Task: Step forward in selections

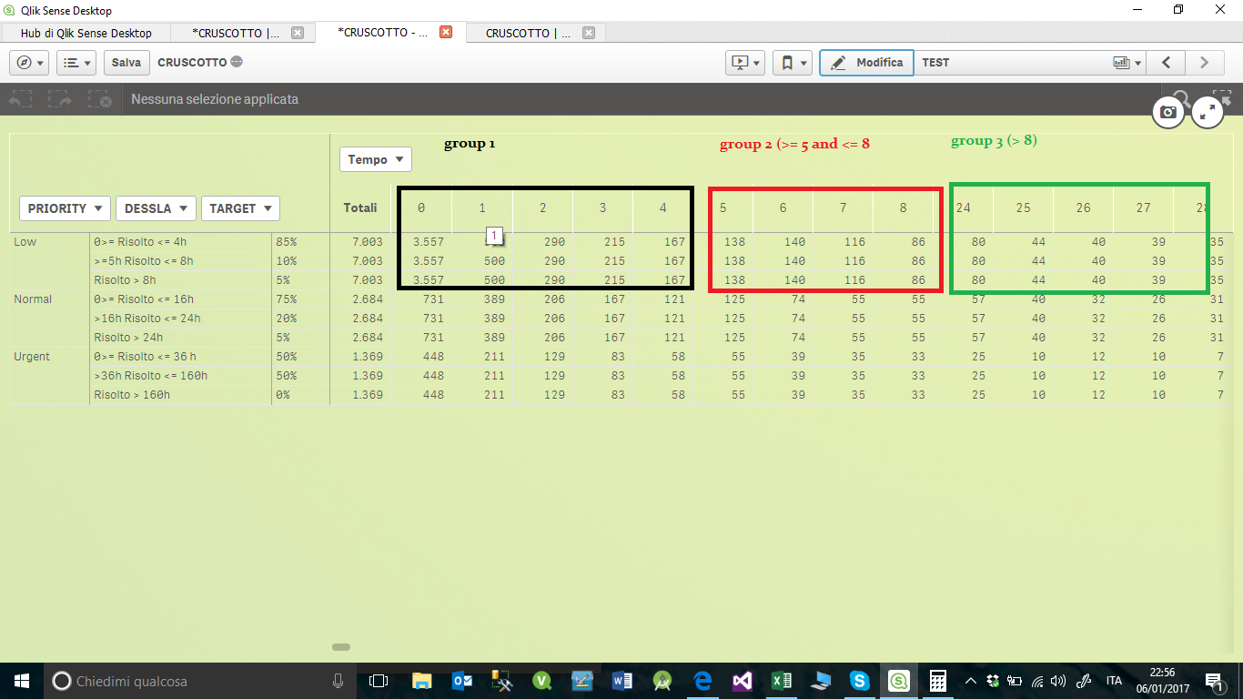Action: (60, 99)
